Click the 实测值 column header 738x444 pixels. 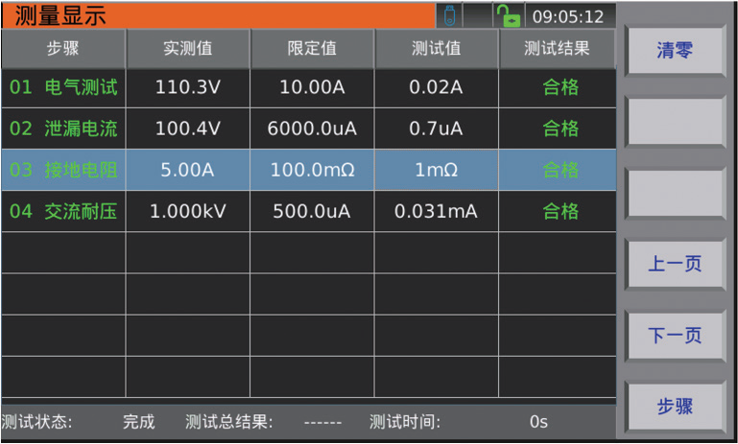[x=188, y=48]
